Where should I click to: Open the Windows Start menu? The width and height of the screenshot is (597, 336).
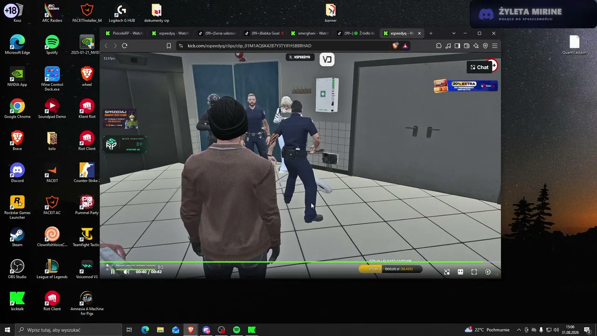7,330
